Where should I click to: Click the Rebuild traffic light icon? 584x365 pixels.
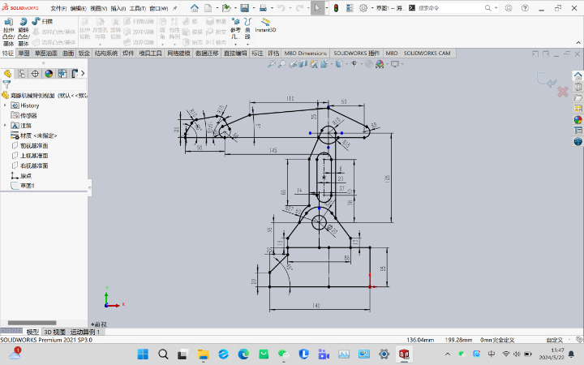(x=336, y=8)
